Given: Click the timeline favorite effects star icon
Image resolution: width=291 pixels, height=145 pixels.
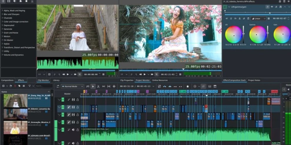Looking at the screenshot, I should (x=188, y=86).
